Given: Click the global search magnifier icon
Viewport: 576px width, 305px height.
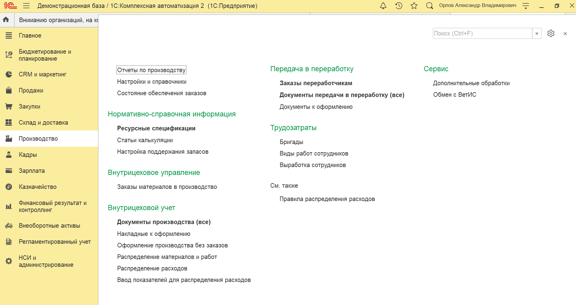Looking at the screenshot, I should point(430,6).
